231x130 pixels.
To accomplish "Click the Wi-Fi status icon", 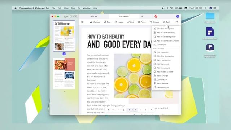I will click(172, 8).
